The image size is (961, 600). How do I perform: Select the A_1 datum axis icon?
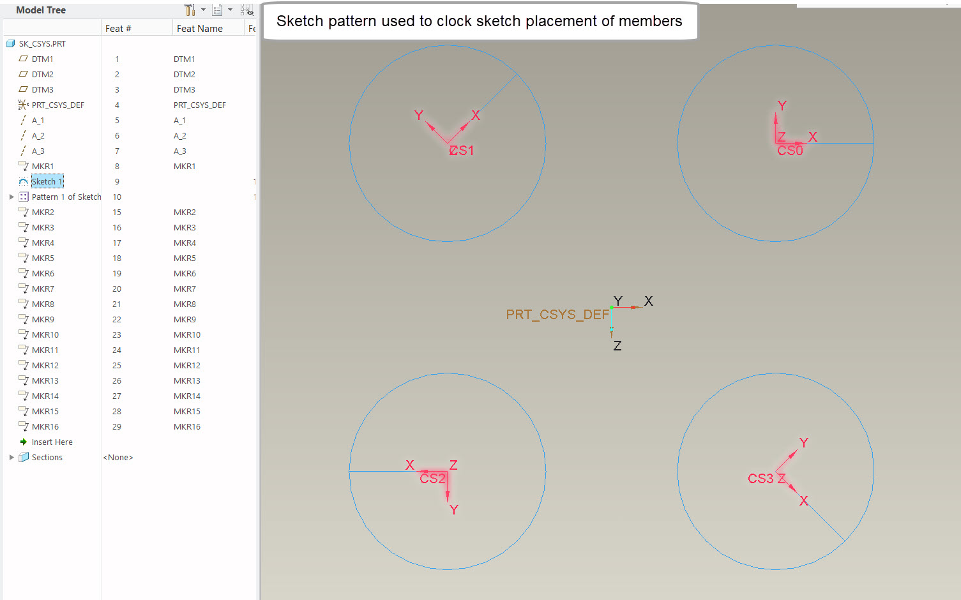click(x=22, y=120)
